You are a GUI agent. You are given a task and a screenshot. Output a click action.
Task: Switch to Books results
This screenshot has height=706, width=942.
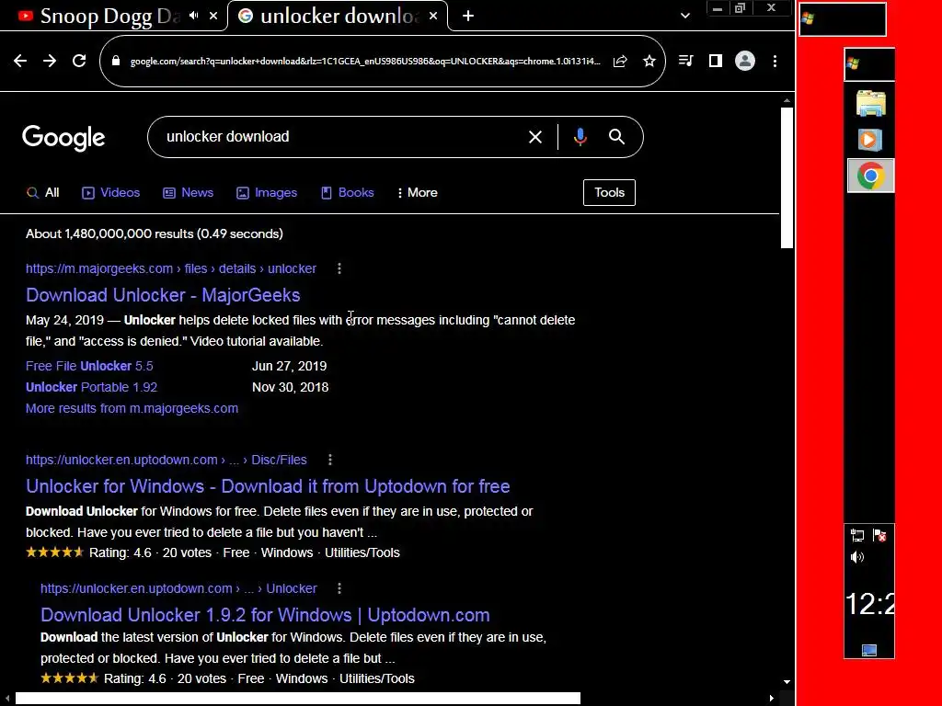point(347,193)
